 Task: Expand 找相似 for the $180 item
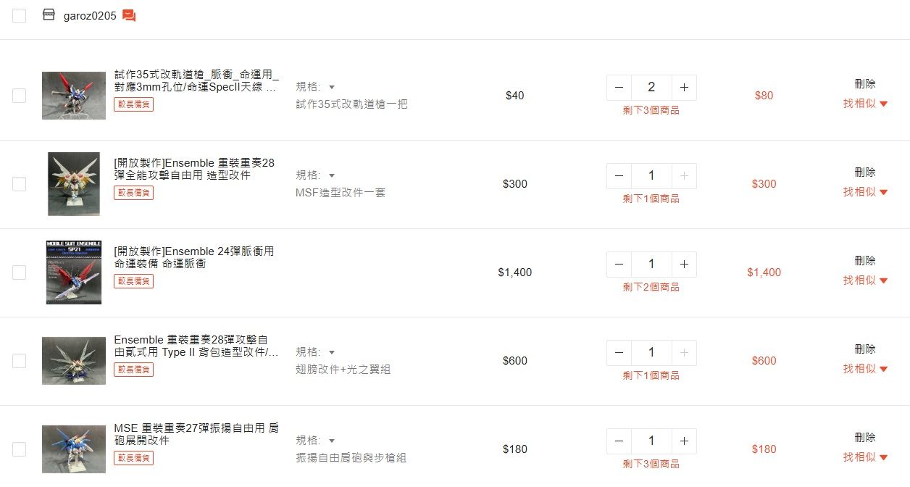[865, 457]
